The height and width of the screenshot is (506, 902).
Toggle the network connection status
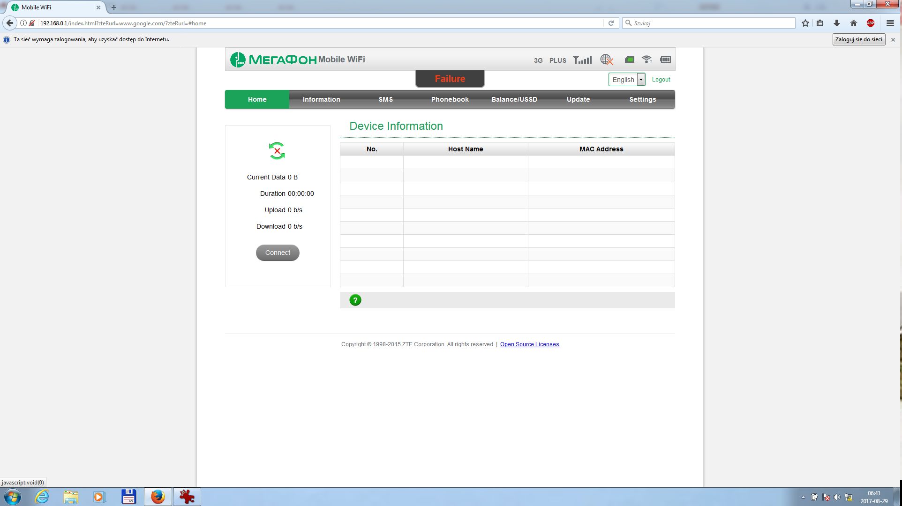click(278, 252)
